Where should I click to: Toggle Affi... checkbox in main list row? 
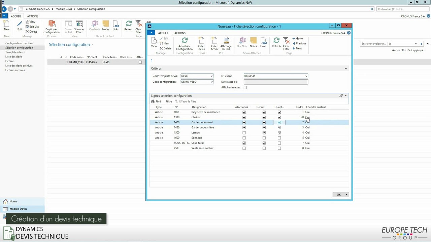click(x=140, y=62)
